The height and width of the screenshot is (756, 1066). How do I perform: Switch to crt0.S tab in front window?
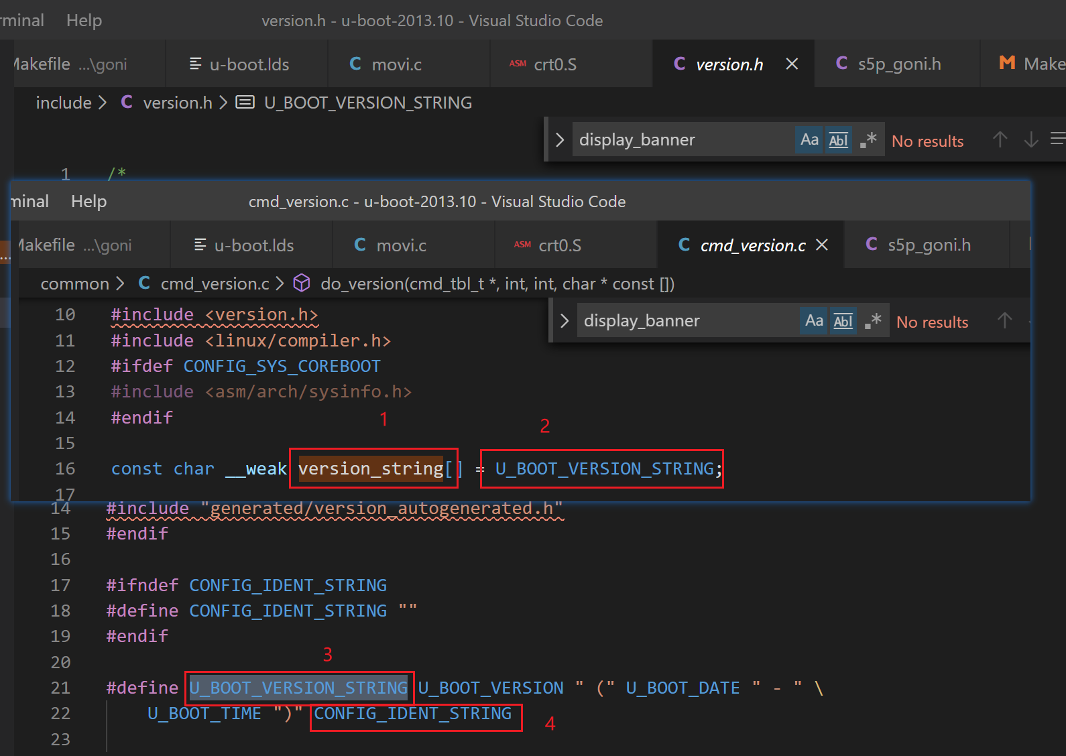point(576,245)
